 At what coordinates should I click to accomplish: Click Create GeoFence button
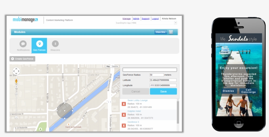click(x=22, y=59)
